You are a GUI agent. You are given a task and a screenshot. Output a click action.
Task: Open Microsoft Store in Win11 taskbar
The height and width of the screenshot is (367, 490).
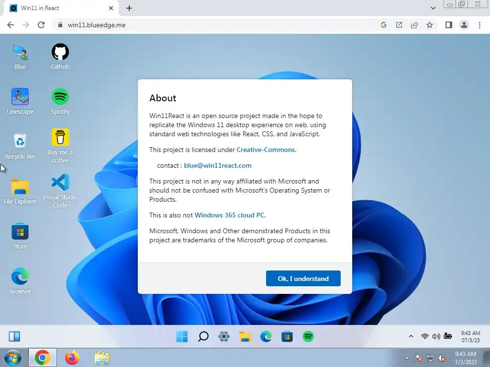[287, 336]
